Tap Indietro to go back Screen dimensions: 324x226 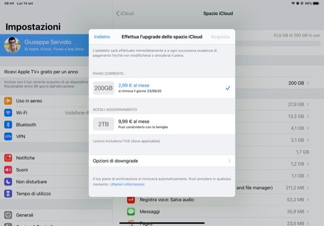point(102,37)
